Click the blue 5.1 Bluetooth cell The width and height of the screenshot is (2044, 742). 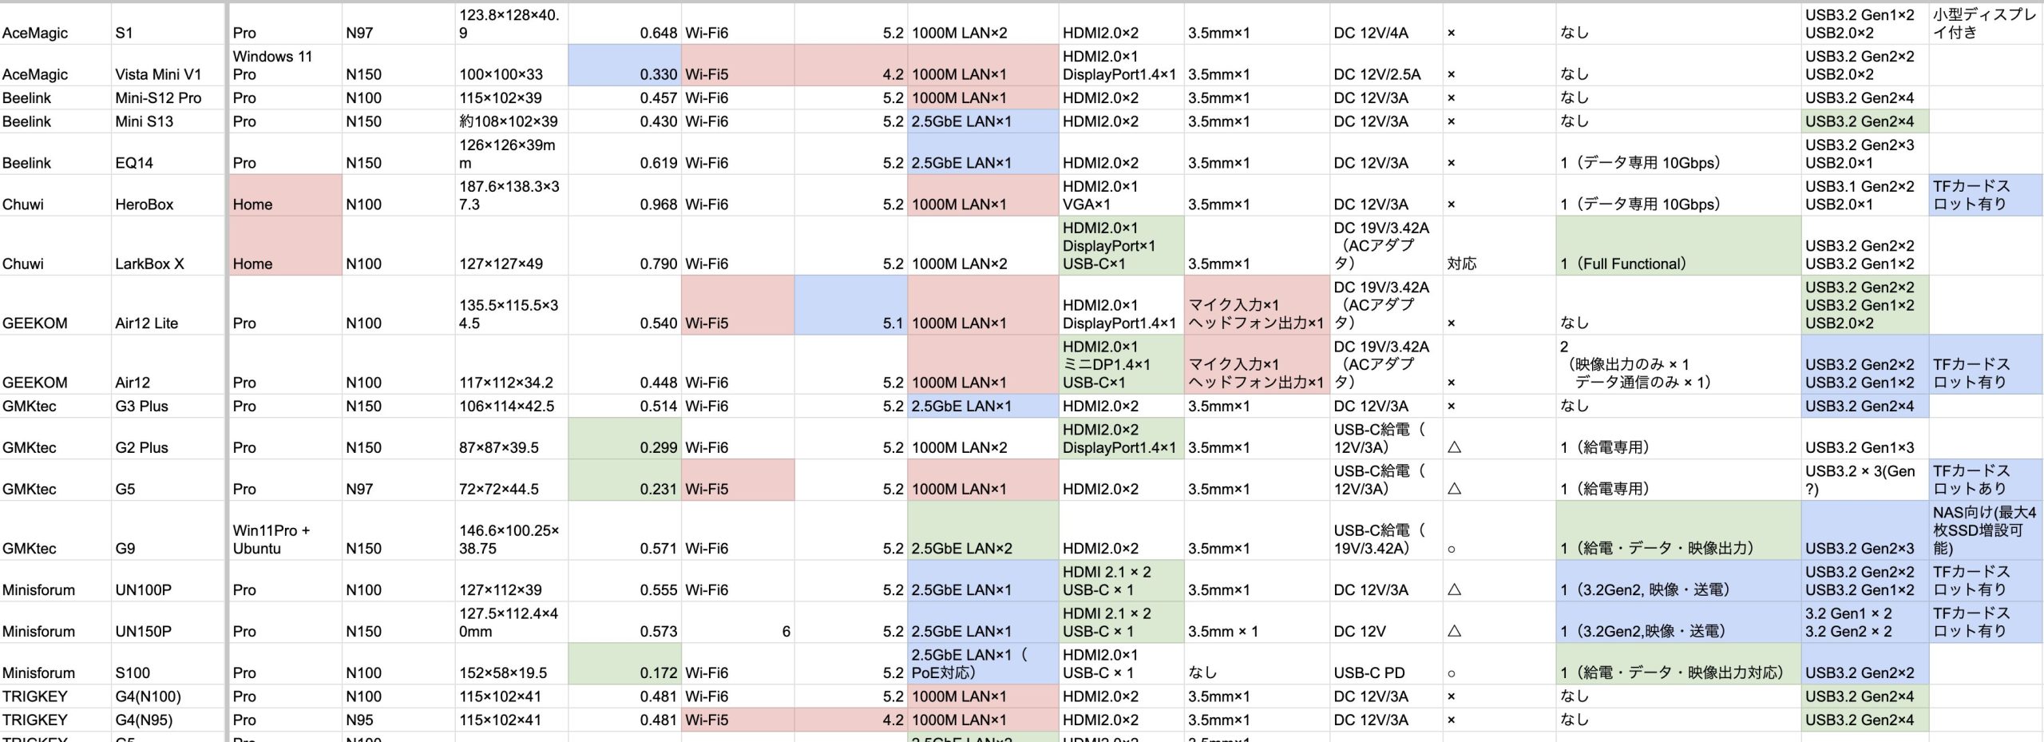coord(851,322)
